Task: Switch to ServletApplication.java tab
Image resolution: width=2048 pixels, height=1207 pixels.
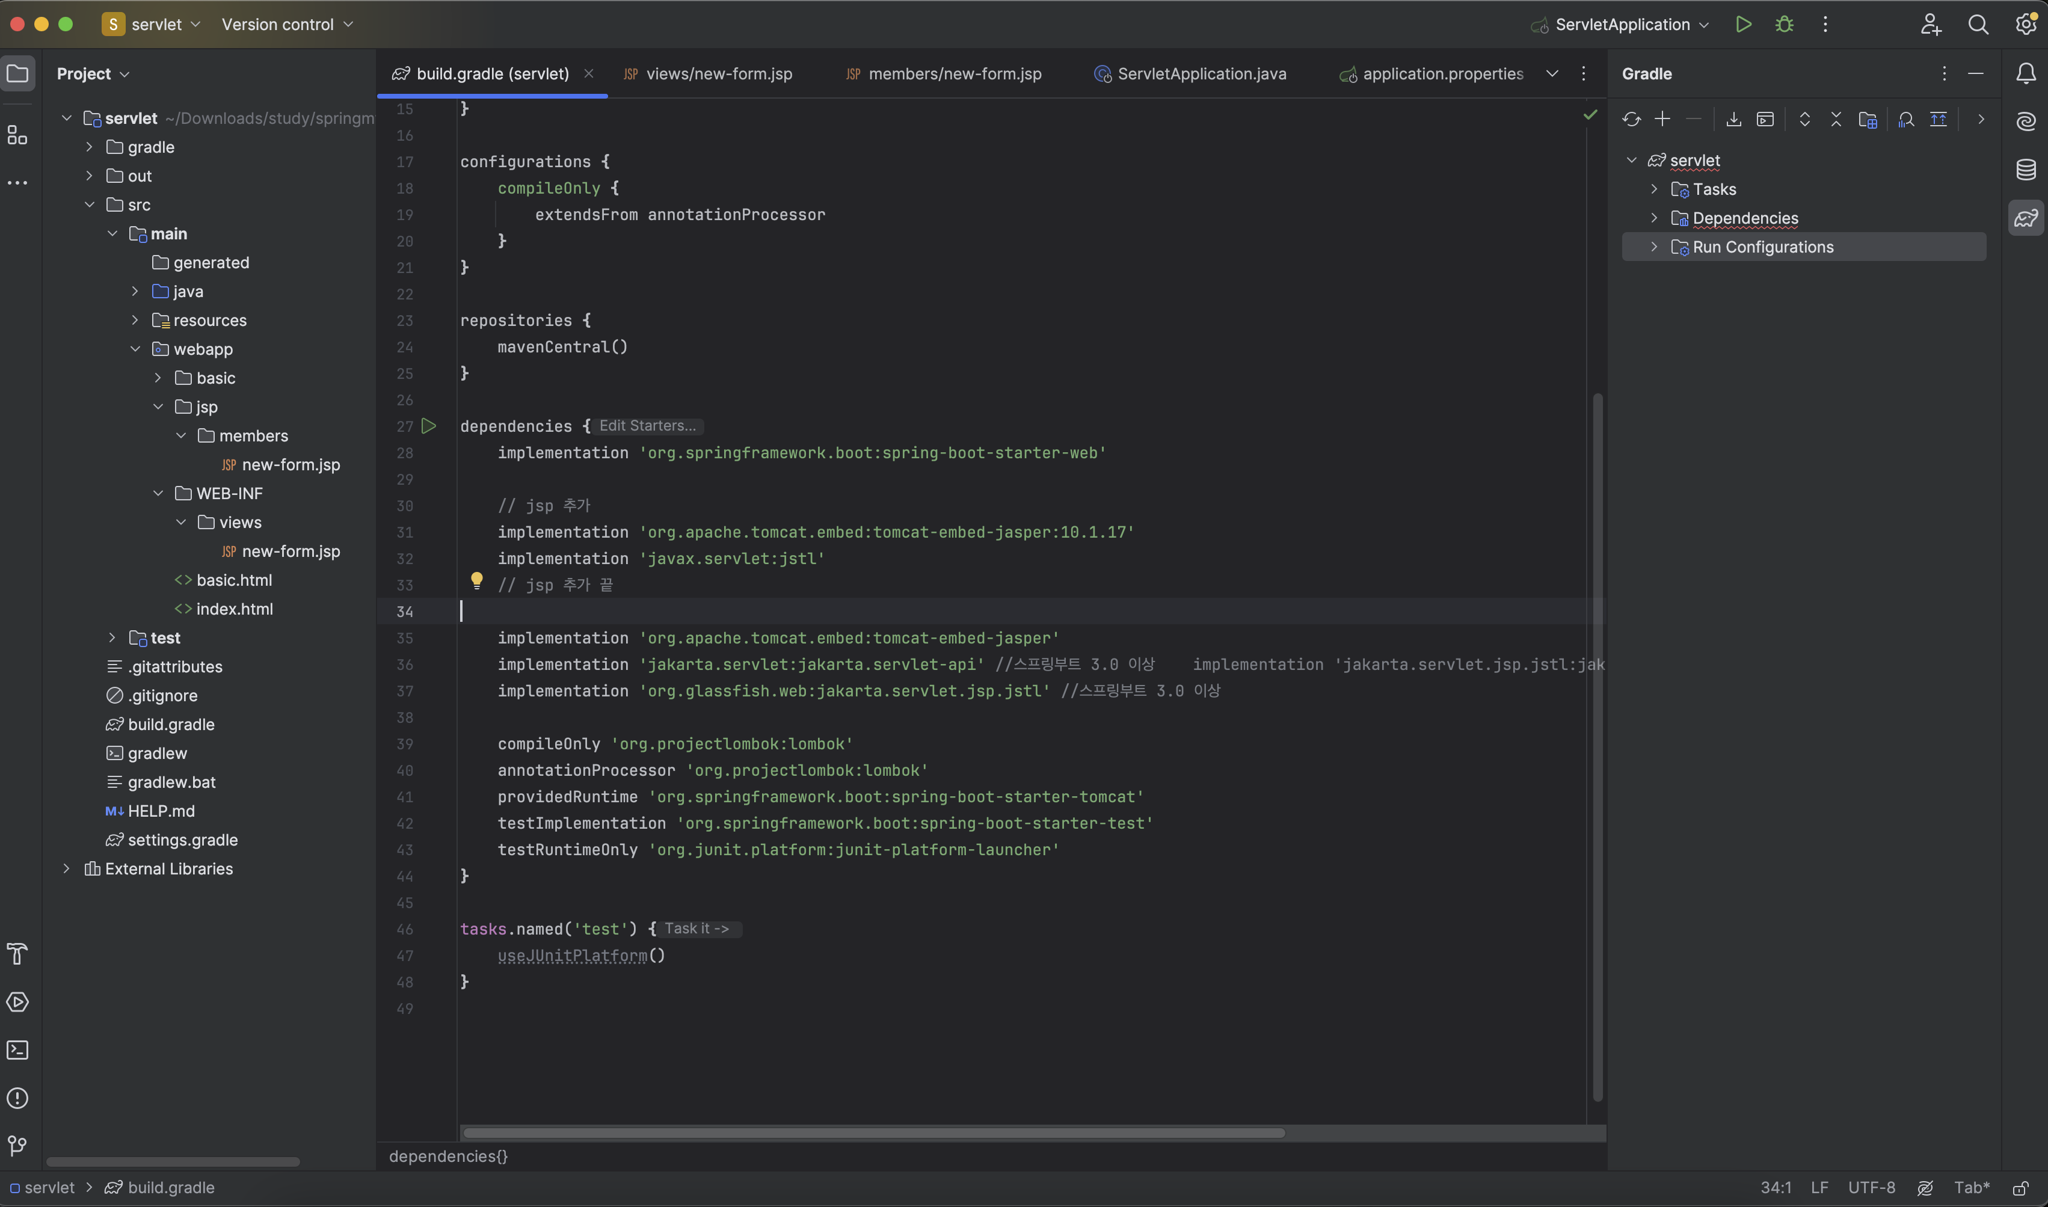Action: point(1191,74)
